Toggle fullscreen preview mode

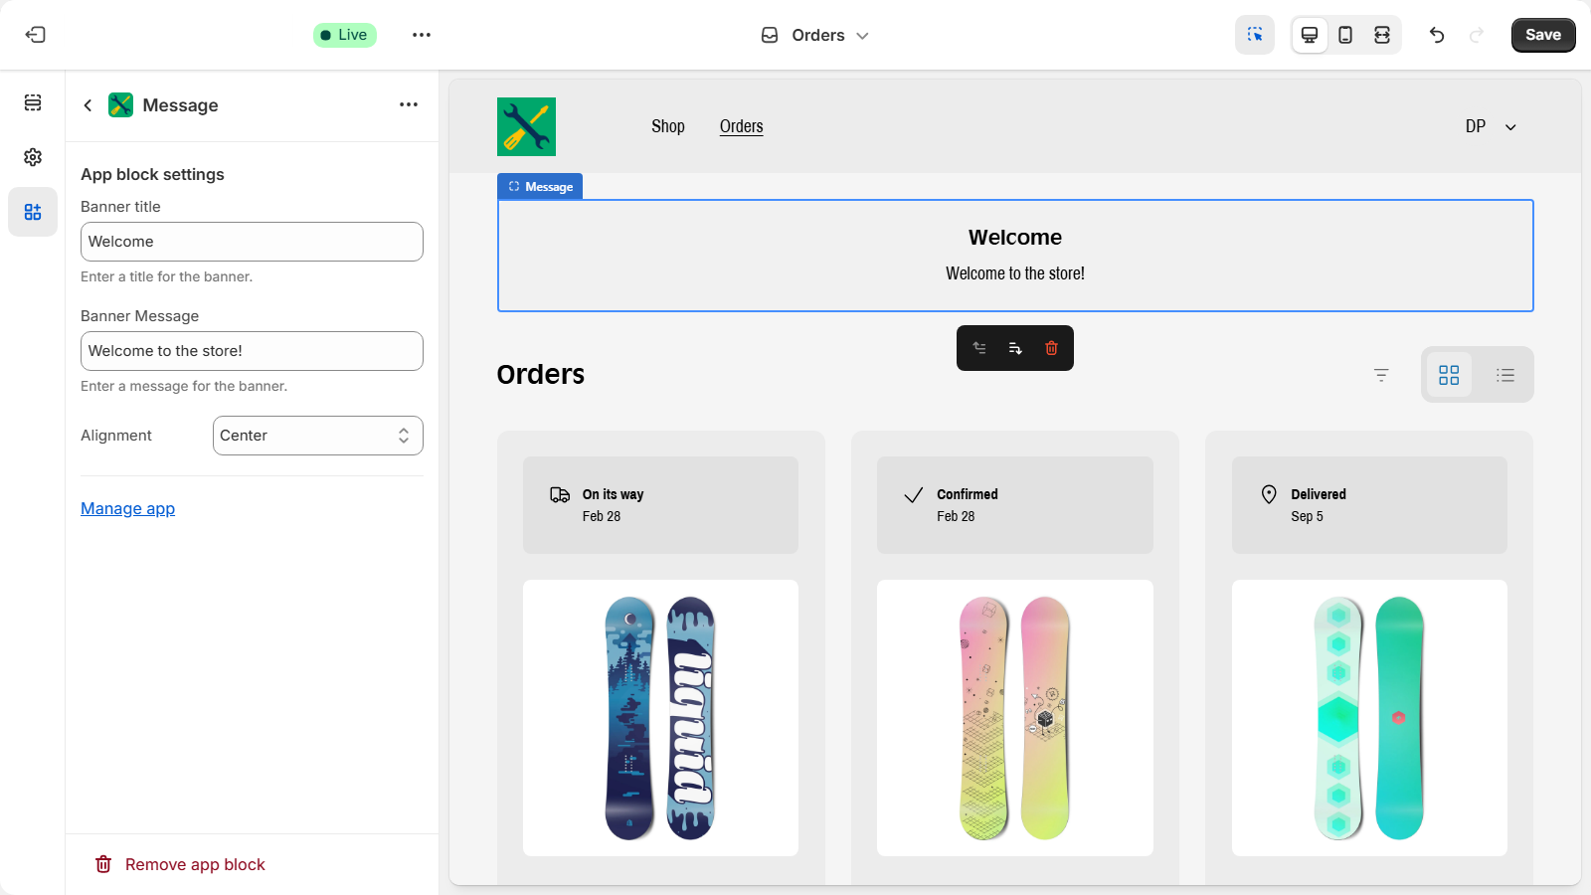coord(1382,33)
